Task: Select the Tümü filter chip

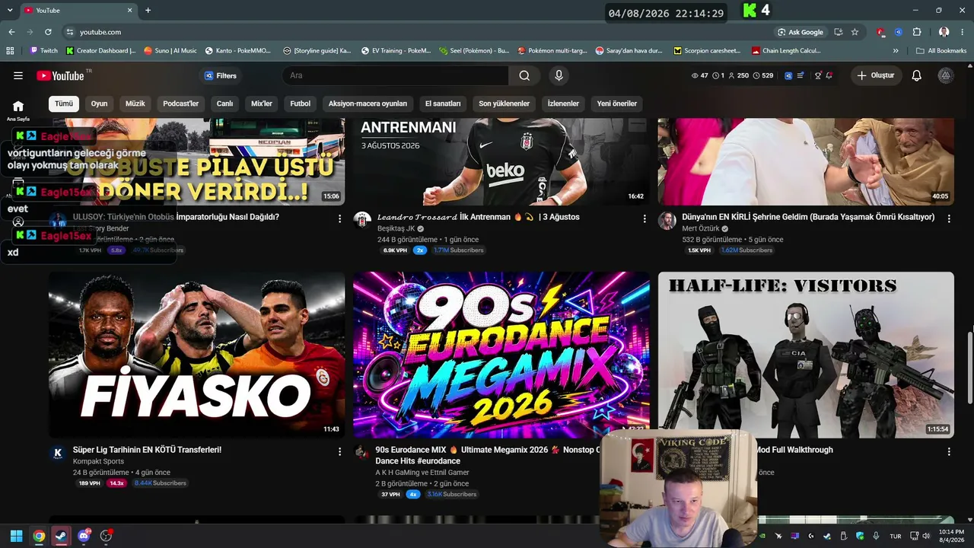Action: pyautogui.click(x=64, y=104)
